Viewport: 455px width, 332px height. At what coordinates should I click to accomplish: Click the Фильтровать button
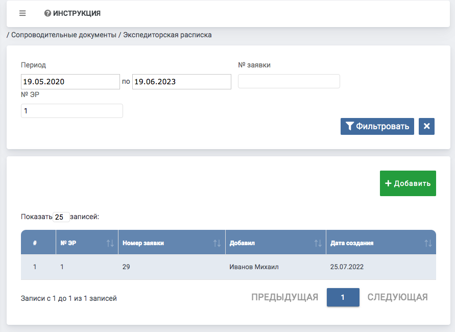[377, 126]
